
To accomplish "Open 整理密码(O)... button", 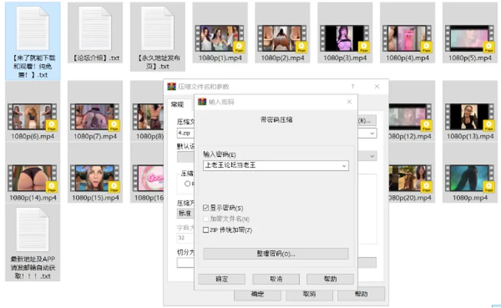I will tap(276, 254).
